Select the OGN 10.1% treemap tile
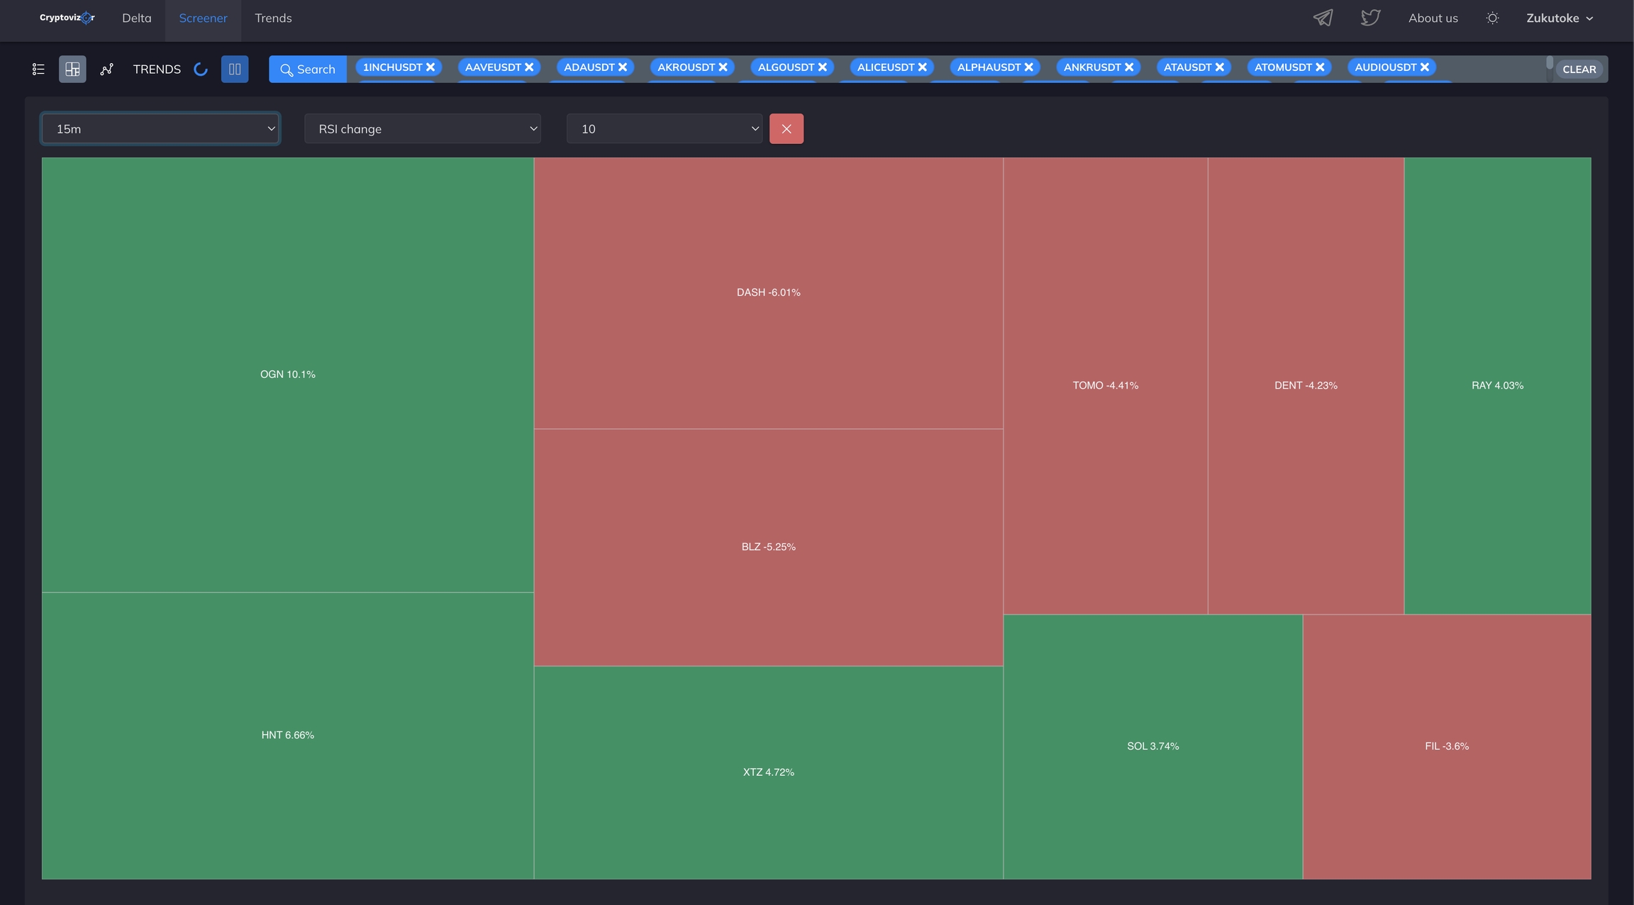Image resolution: width=1634 pixels, height=905 pixels. click(287, 374)
